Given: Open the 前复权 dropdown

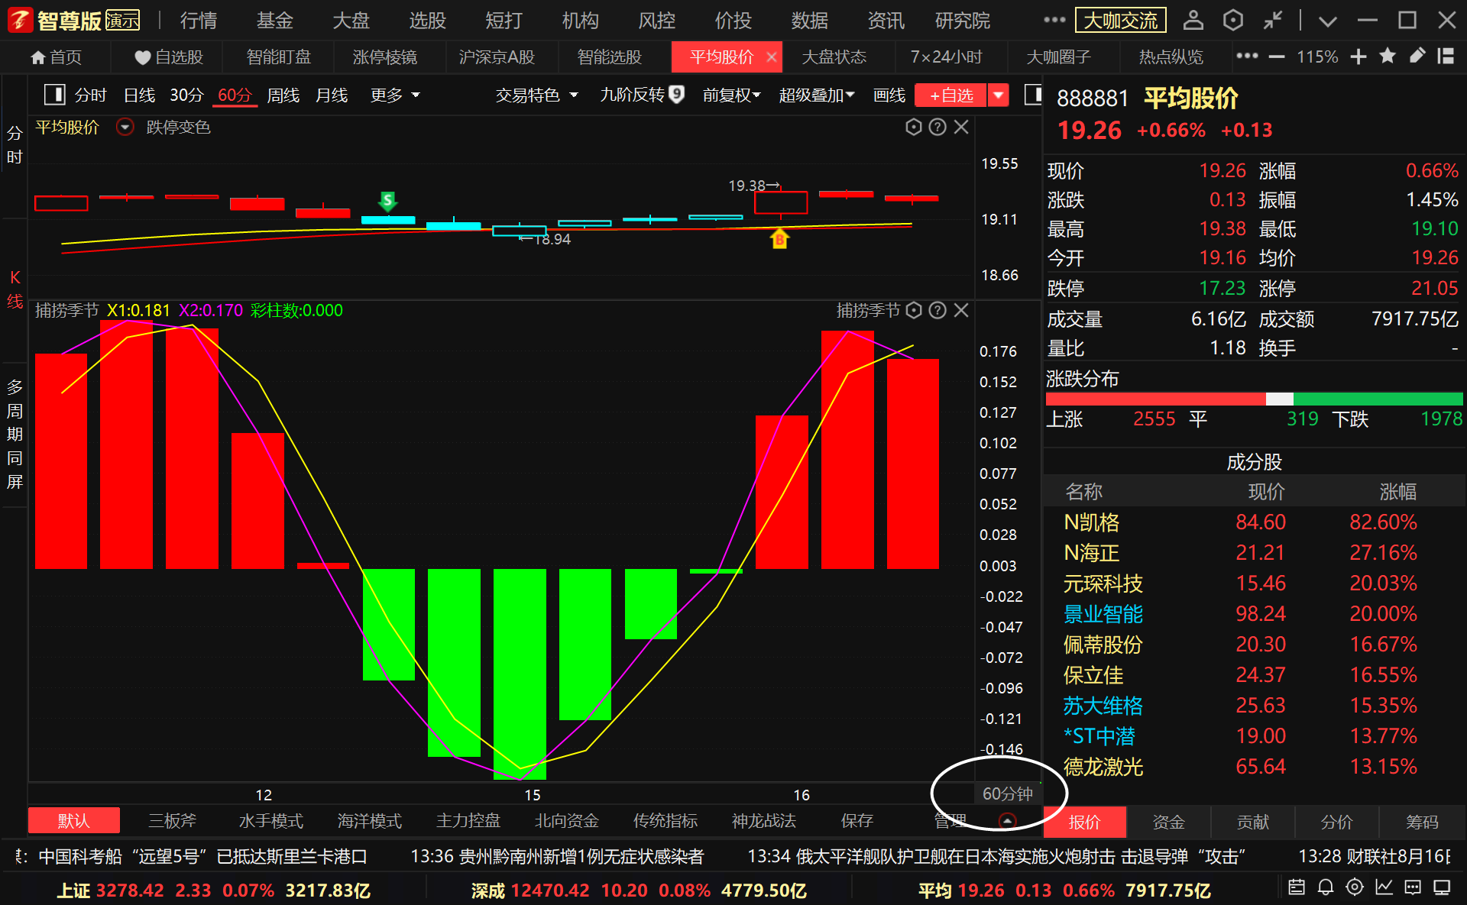Looking at the screenshot, I should pos(732,95).
